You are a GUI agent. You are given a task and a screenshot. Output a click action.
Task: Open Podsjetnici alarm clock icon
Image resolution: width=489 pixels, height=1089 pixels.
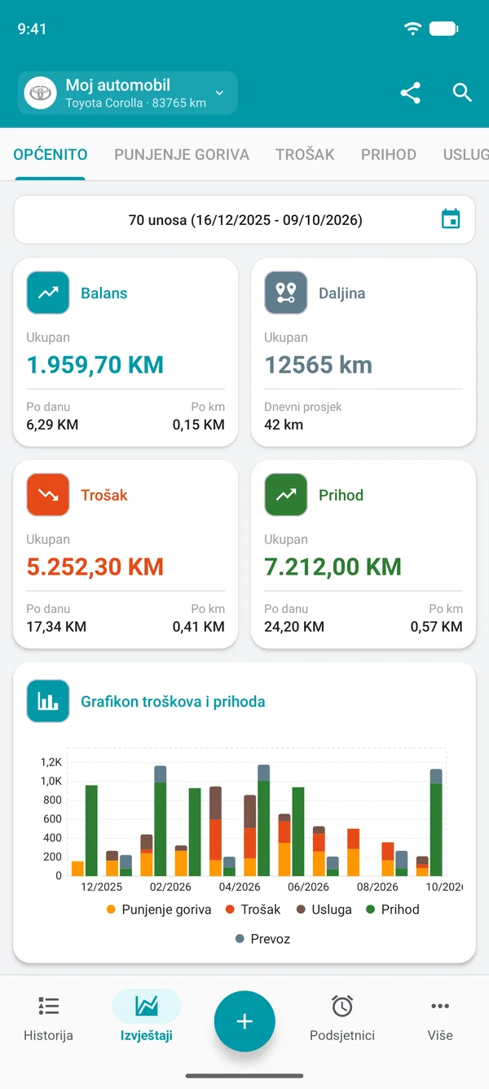click(342, 1007)
